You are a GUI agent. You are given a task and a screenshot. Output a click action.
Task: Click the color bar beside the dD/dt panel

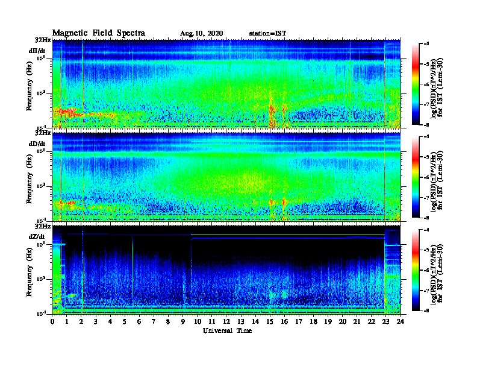click(416, 177)
